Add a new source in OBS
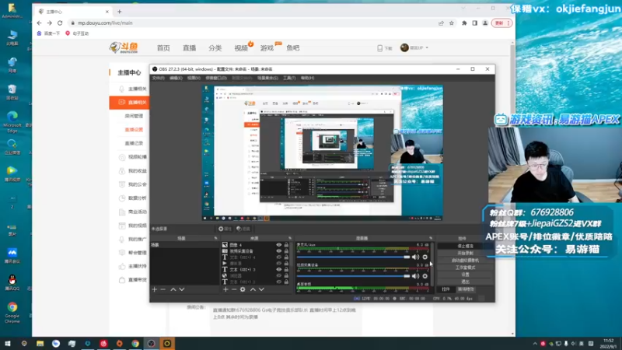This screenshot has height=350, width=622. pos(225,289)
